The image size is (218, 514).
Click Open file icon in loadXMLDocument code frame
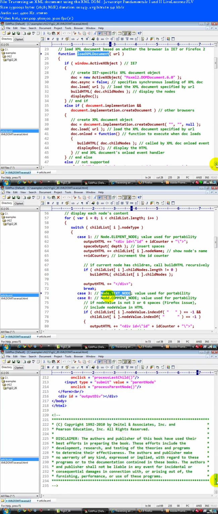[x=9, y=33]
